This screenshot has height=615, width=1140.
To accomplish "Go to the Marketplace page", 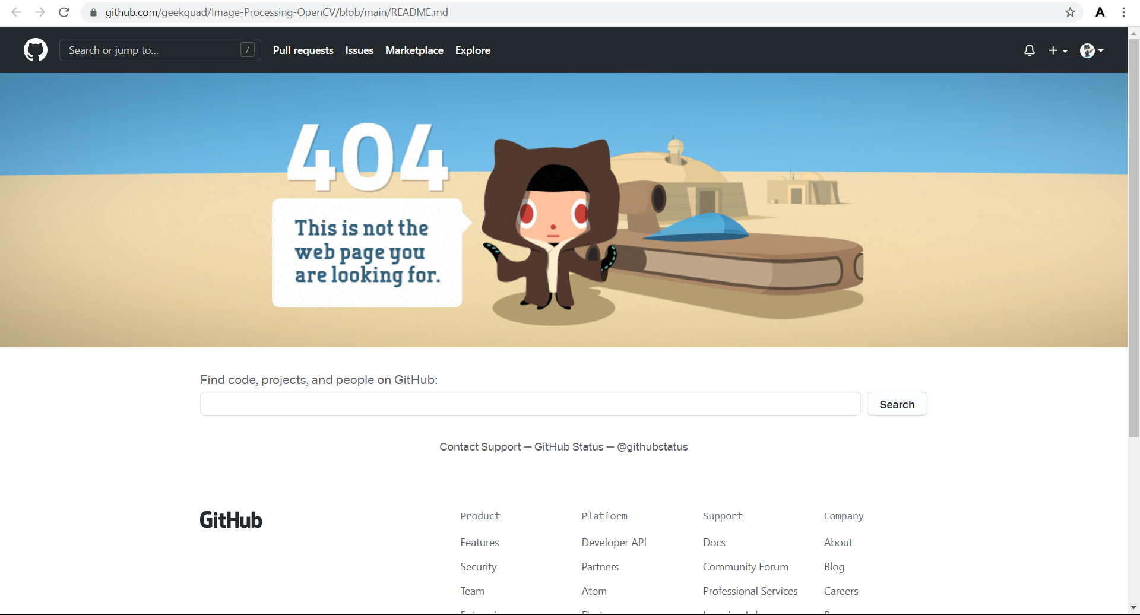I will pyautogui.click(x=414, y=50).
